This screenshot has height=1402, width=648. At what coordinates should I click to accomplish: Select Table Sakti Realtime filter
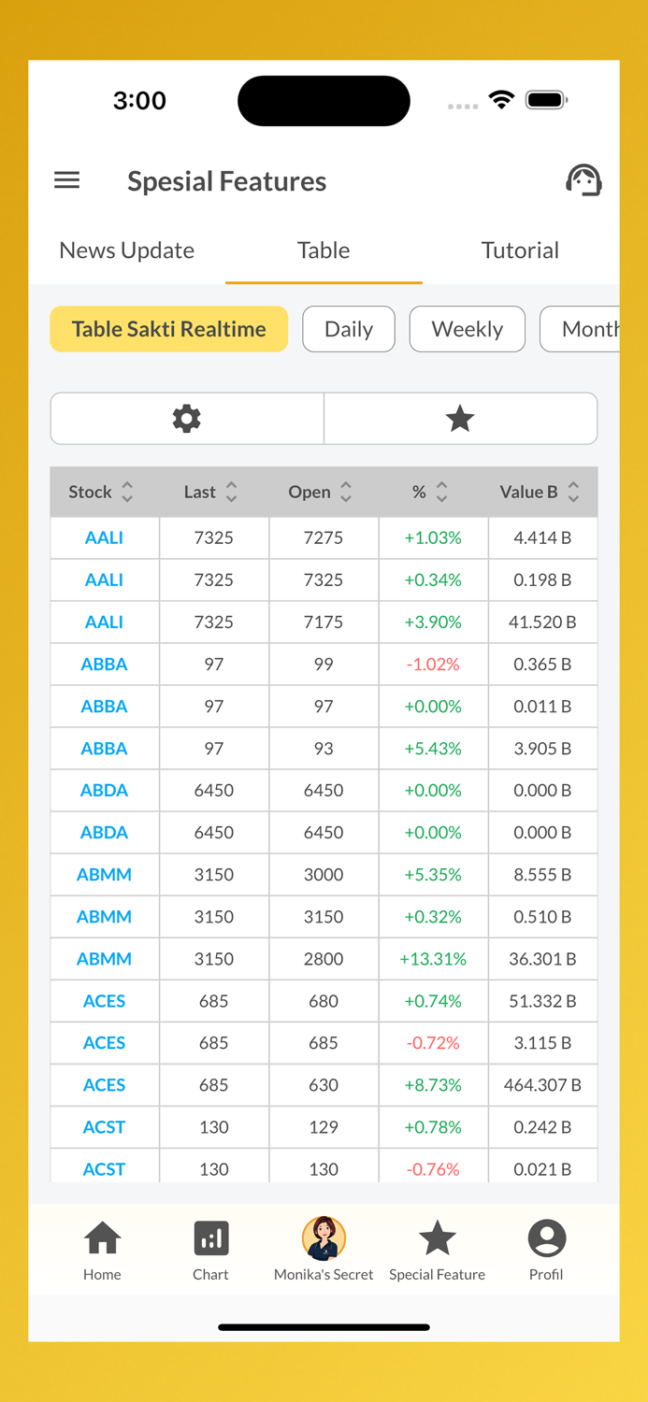pos(169,329)
